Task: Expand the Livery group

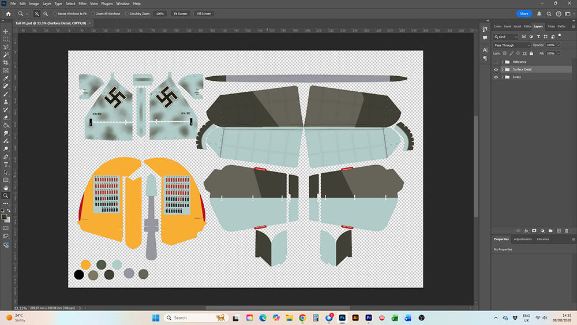Action: tap(503, 77)
